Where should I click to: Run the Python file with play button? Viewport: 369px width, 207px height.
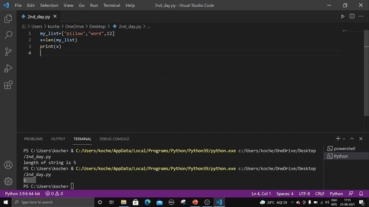[342, 17]
